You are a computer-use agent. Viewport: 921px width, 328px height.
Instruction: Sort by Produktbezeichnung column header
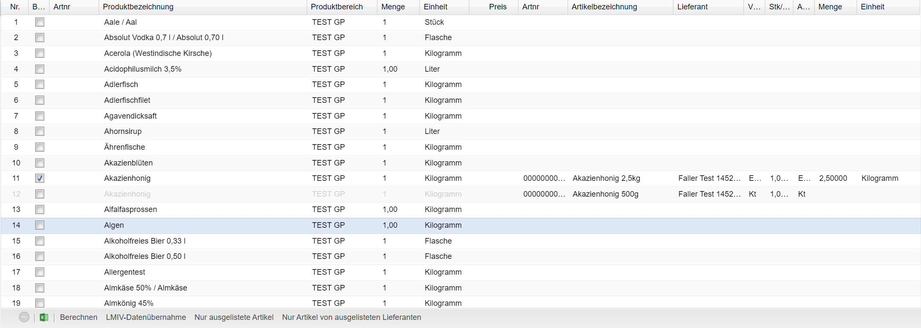[x=138, y=7]
